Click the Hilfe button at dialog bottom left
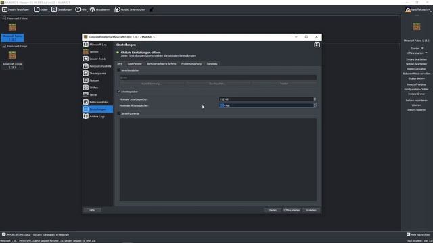The image size is (433, 243). point(92,210)
